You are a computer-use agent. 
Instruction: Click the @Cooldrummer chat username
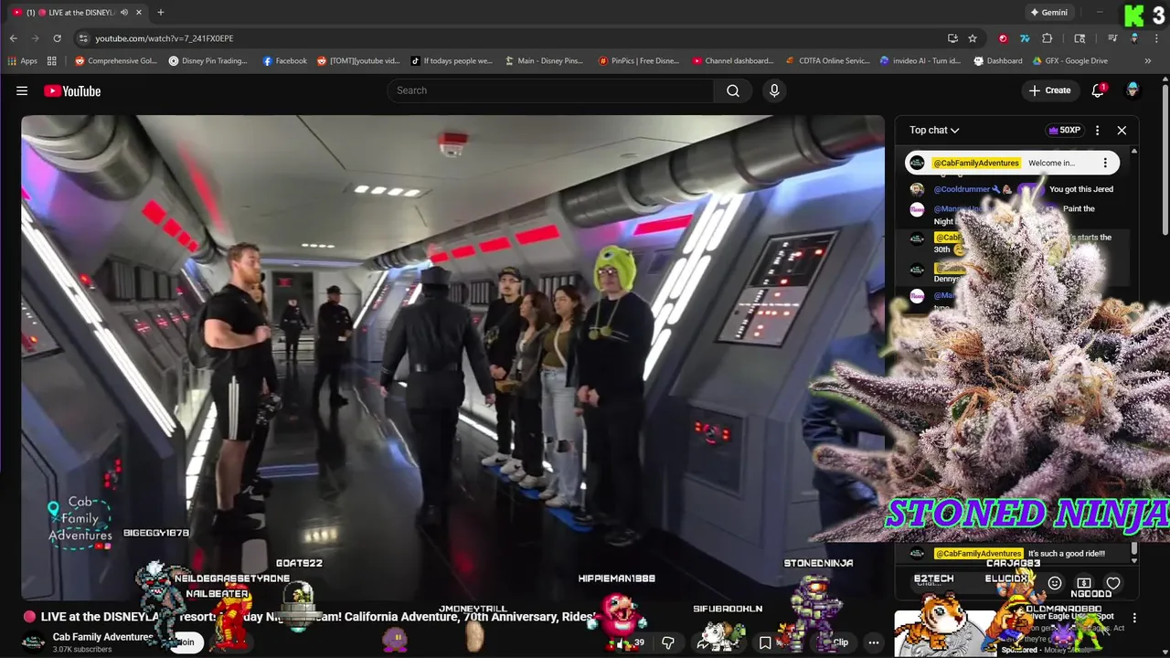tap(962, 189)
